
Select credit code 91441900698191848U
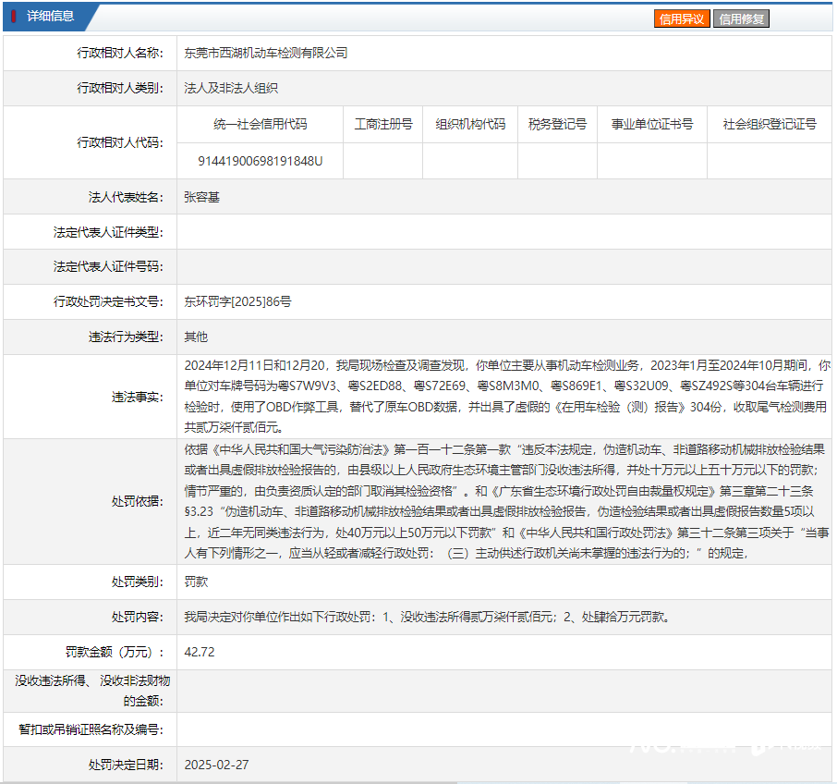tap(260, 161)
